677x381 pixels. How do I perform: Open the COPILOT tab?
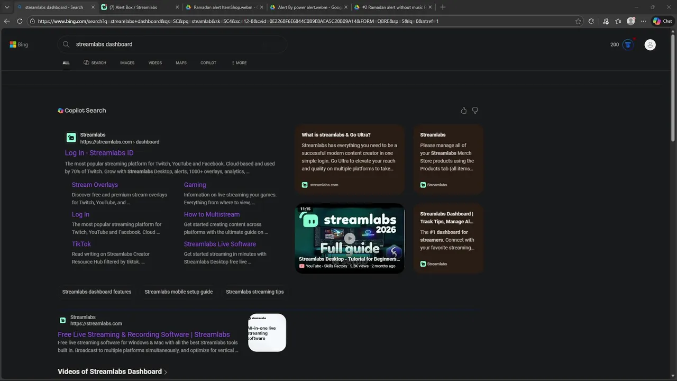pos(208,63)
